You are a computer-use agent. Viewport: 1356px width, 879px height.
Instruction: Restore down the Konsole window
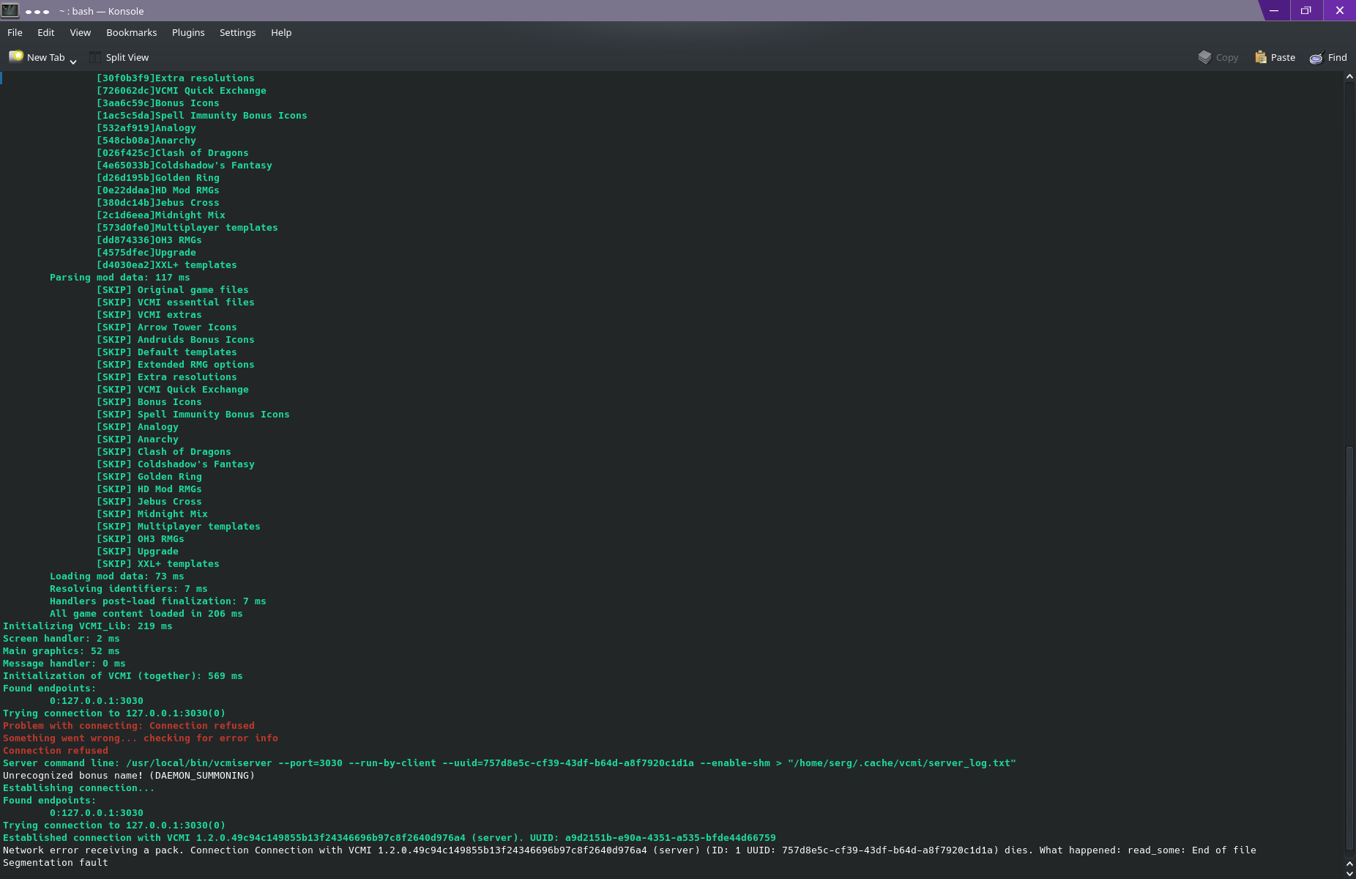(1306, 10)
